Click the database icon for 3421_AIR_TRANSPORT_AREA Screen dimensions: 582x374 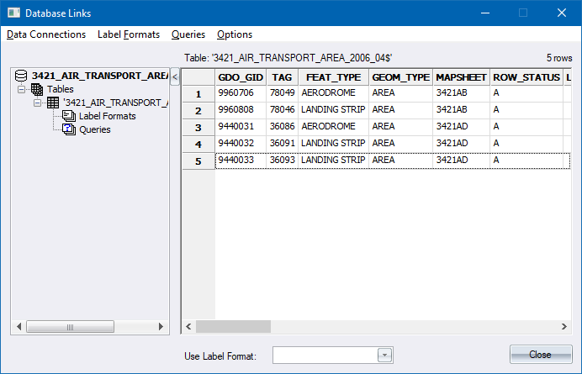(22, 76)
